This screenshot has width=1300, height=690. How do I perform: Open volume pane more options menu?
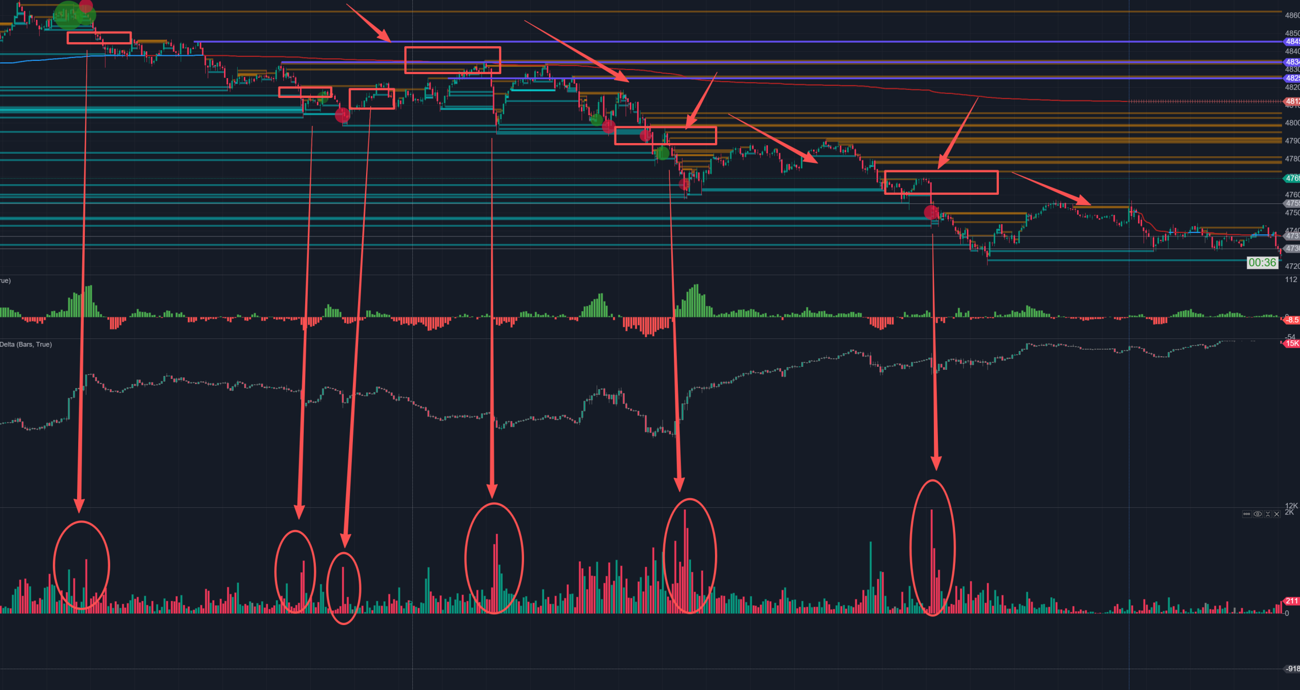pos(1247,514)
